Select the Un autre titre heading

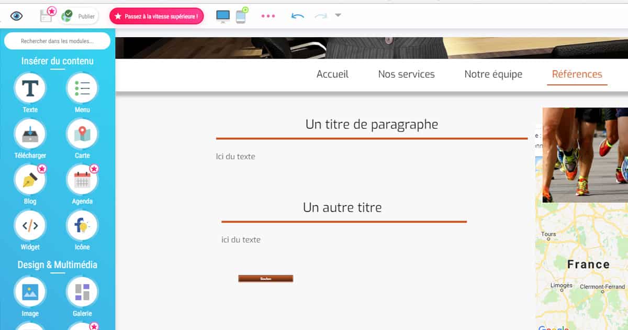coord(342,207)
